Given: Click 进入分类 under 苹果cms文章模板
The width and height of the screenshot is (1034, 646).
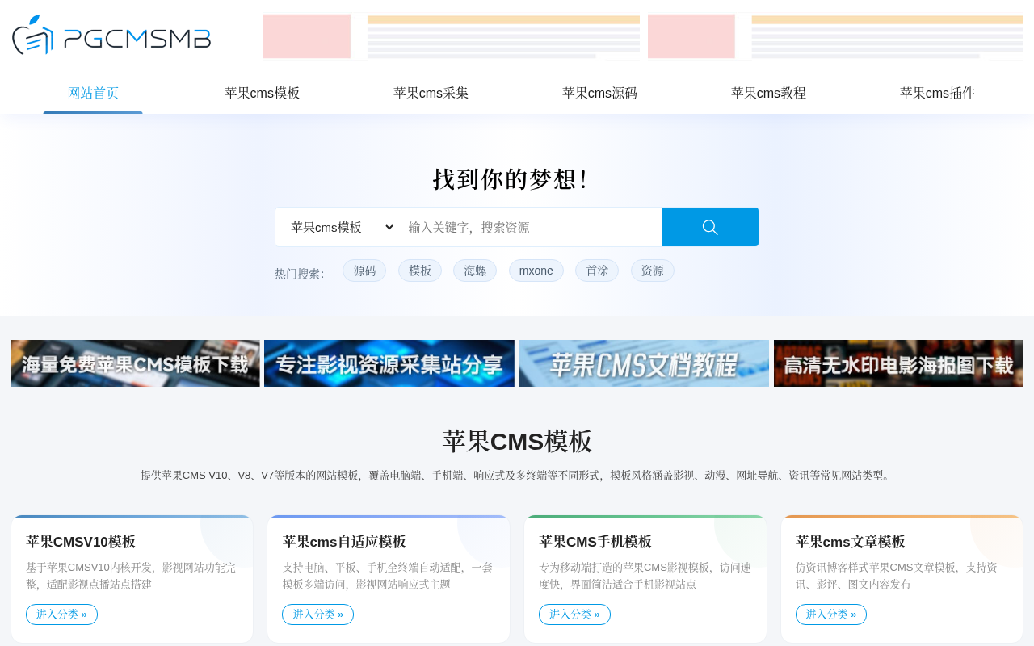Looking at the screenshot, I should 831,615.
